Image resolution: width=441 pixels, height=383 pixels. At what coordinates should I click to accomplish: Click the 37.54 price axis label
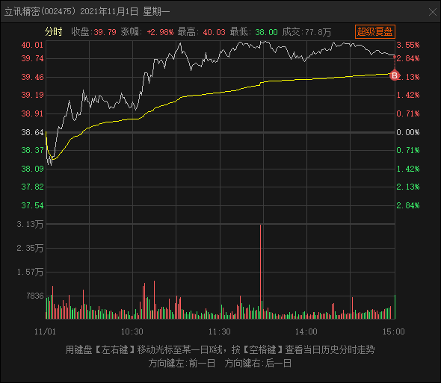coord(32,205)
